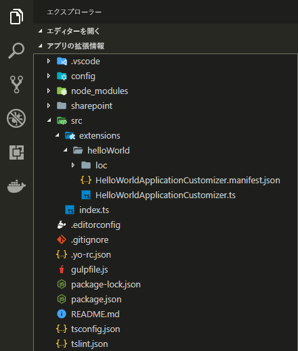
Task: Select the src folder label
Action: 77,121
